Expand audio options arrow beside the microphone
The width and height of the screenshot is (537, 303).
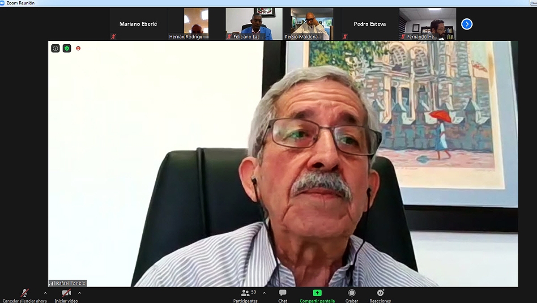click(45, 293)
